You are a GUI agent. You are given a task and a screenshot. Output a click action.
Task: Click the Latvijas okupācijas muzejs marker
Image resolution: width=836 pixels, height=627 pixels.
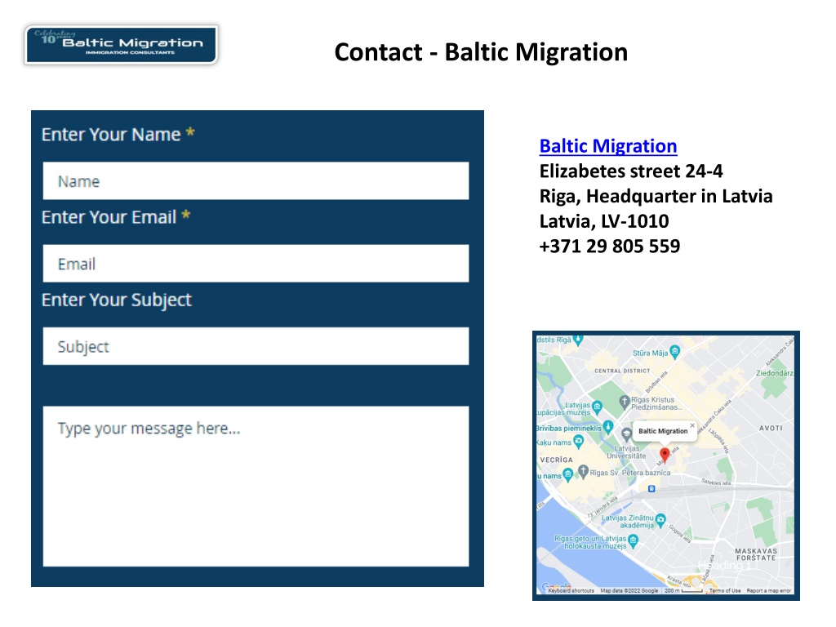click(x=597, y=408)
